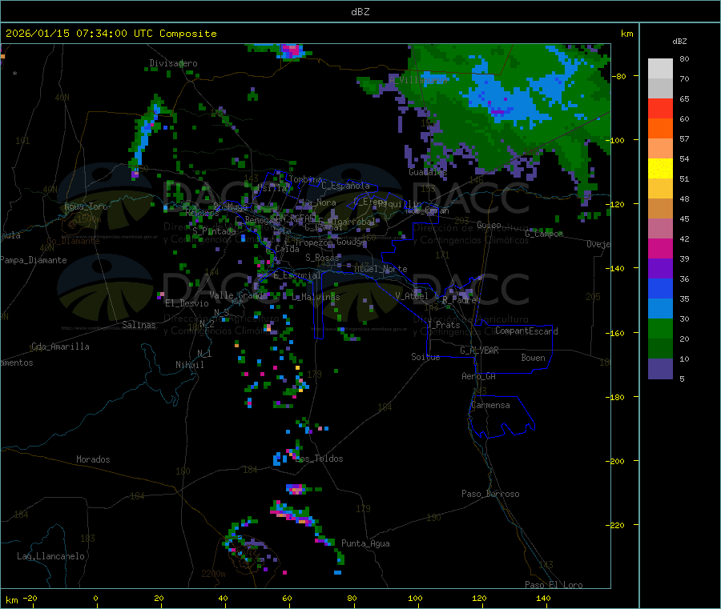Click the La_Nora map label
The image size is (721, 609).
coord(319,202)
